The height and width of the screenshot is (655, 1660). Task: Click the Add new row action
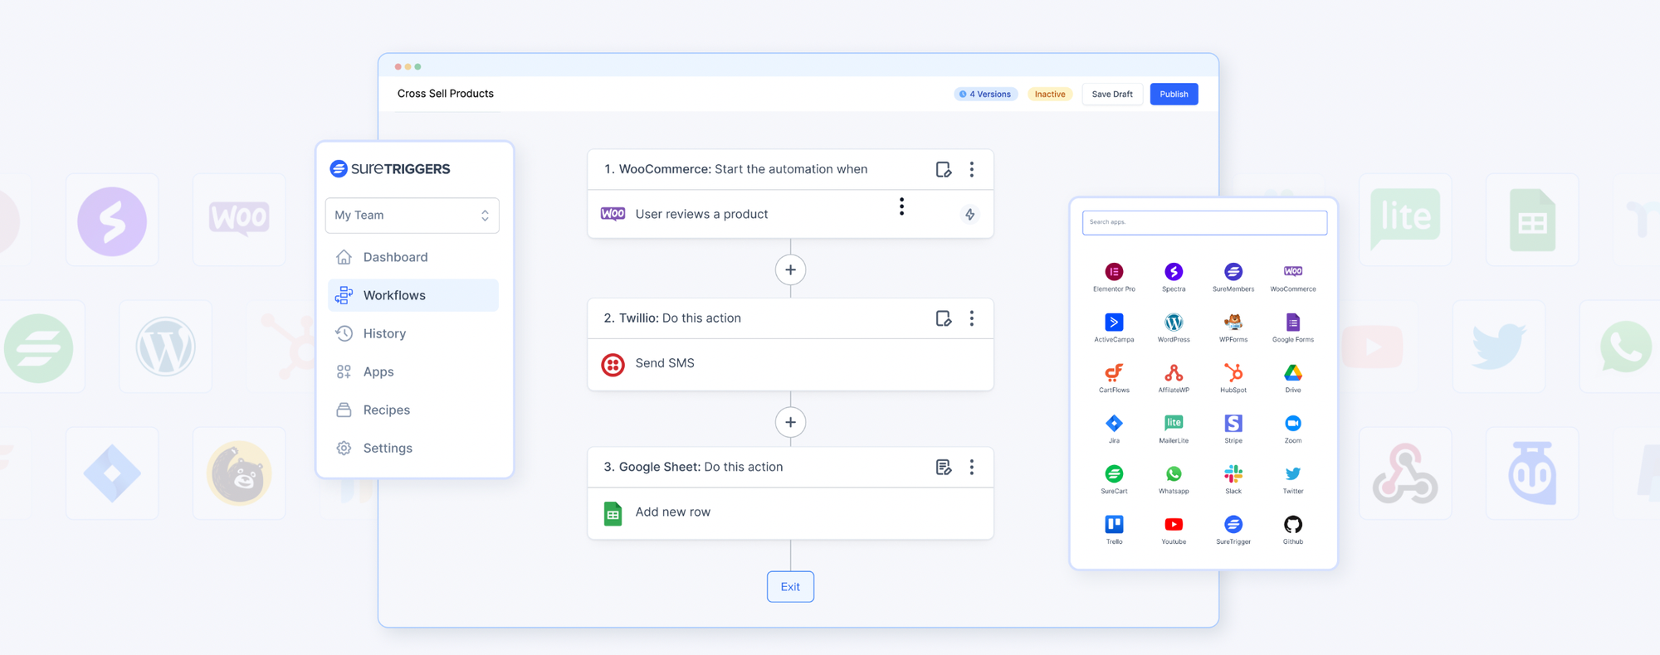click(x=790, y=513)
